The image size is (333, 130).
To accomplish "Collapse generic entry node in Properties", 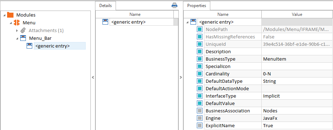I will (x=187, y=22).
